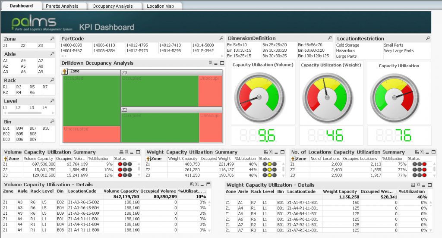Minimize the Drilldown Occupancy Analysis chart
The image size is (442, 238).
[x=216, y=63]
